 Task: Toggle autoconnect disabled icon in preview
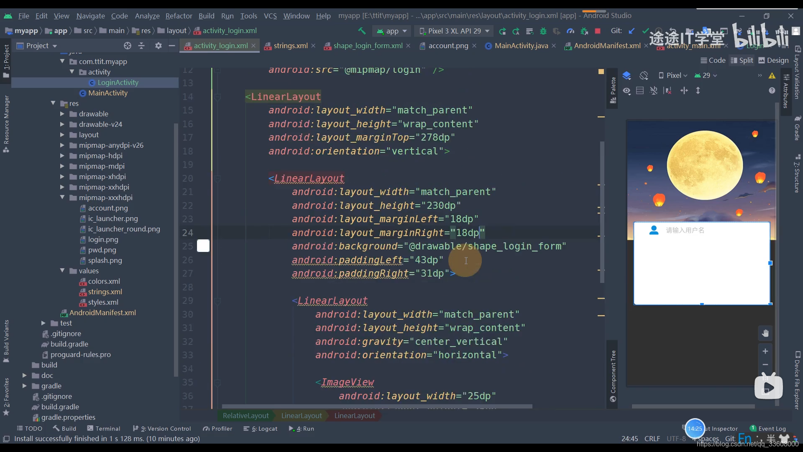click(654, 91)
